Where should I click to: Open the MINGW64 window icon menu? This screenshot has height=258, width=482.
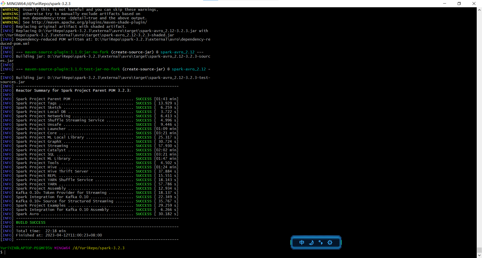pos(3,4)
